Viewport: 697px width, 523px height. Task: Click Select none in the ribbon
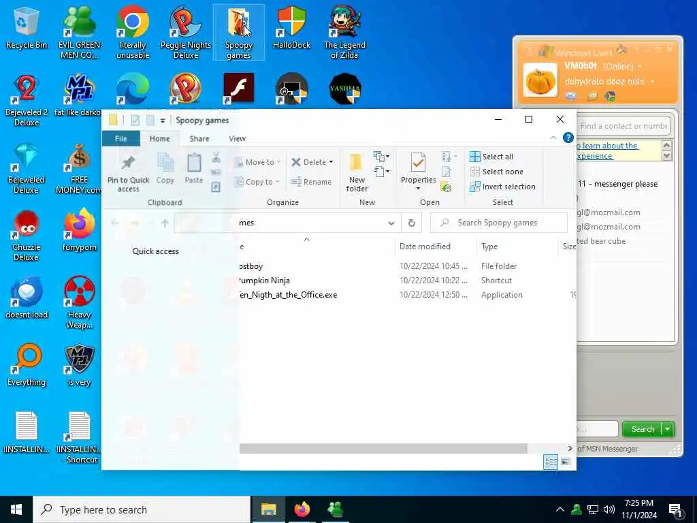pyautogui.click(x=496, y=172)
